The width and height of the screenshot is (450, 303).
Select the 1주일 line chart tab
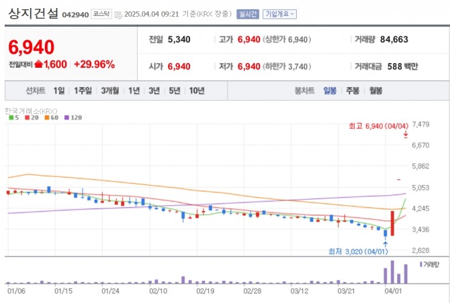tap(83, 90)
